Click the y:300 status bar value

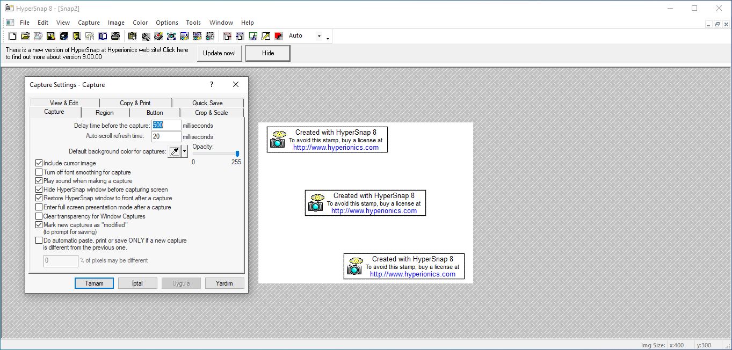(x=704, y=345)
